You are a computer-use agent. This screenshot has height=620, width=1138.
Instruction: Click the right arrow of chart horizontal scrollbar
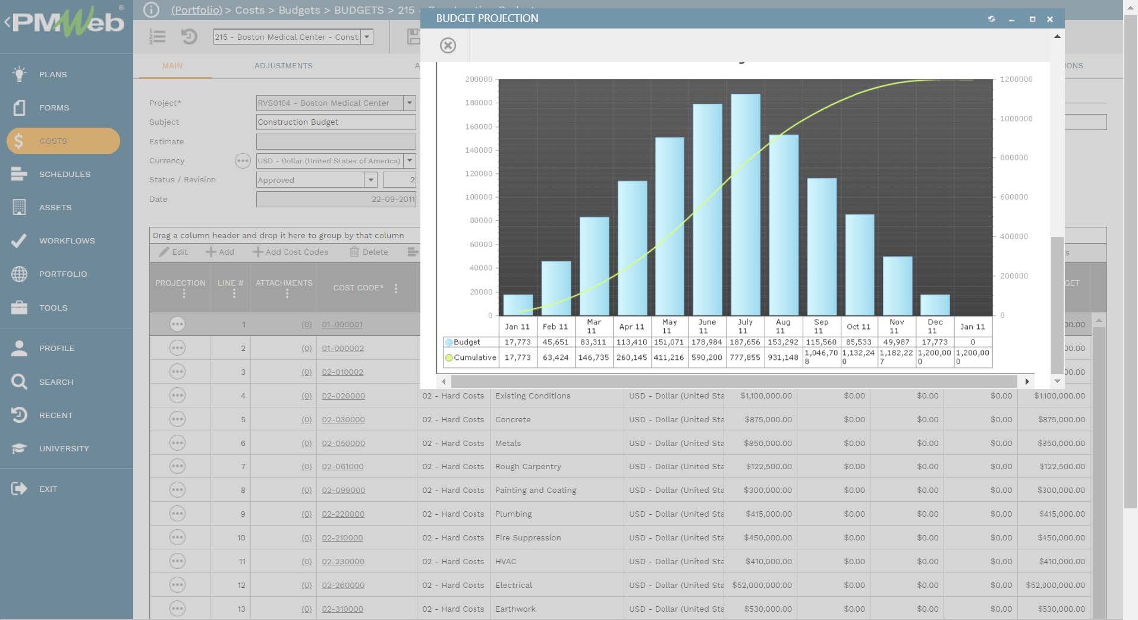pos(1027,381)
